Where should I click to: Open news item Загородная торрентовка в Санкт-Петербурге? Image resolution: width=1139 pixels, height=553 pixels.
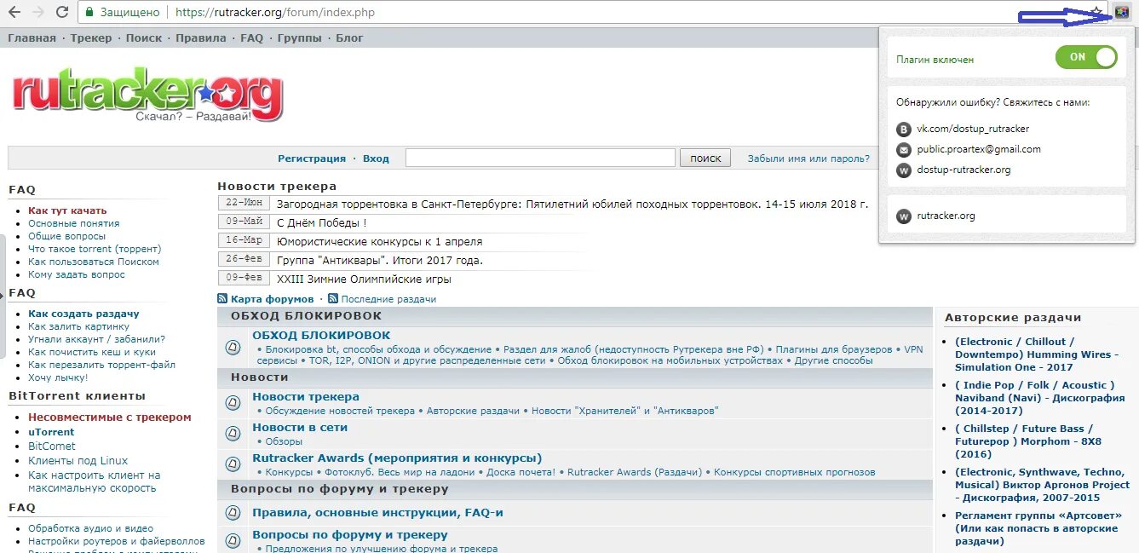[572, 204]
